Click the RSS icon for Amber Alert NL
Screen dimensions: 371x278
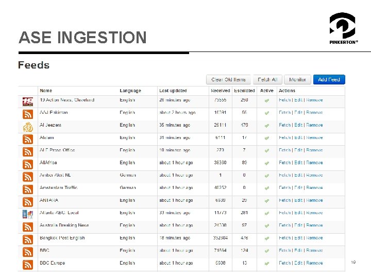click(x=28, y=177)
